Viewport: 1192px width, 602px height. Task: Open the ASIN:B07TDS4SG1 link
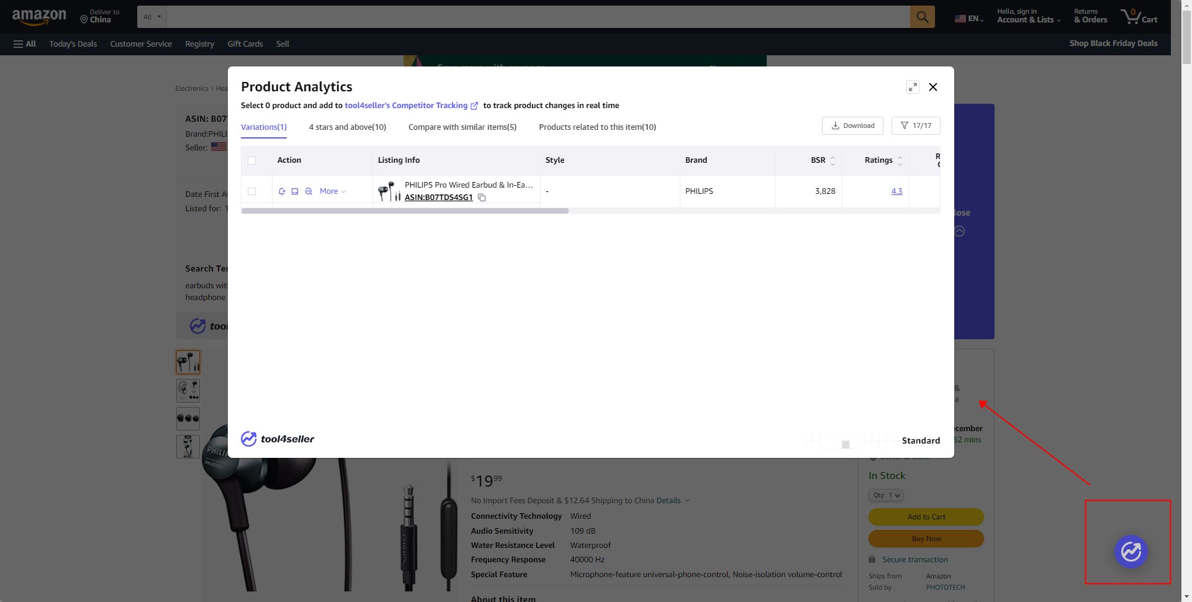pyautogui.click(x=438, y=198)
